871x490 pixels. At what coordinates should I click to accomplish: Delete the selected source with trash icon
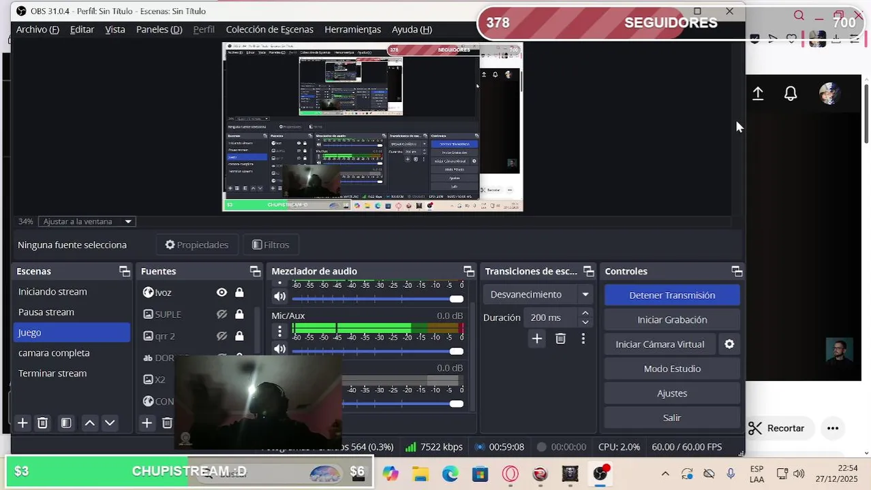tap(167, 423)
